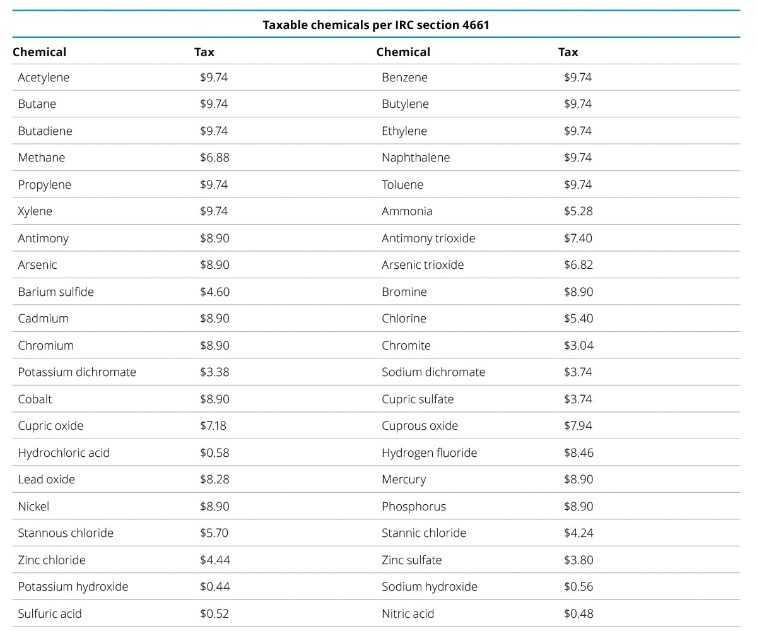
Task: Click the Ammonia tax value $5.28
Action: (x=578, y=211)
